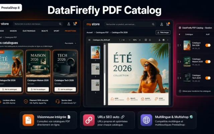Open the shopping cart in the PDF viewer window
The image size is (214, 134).
168,24
